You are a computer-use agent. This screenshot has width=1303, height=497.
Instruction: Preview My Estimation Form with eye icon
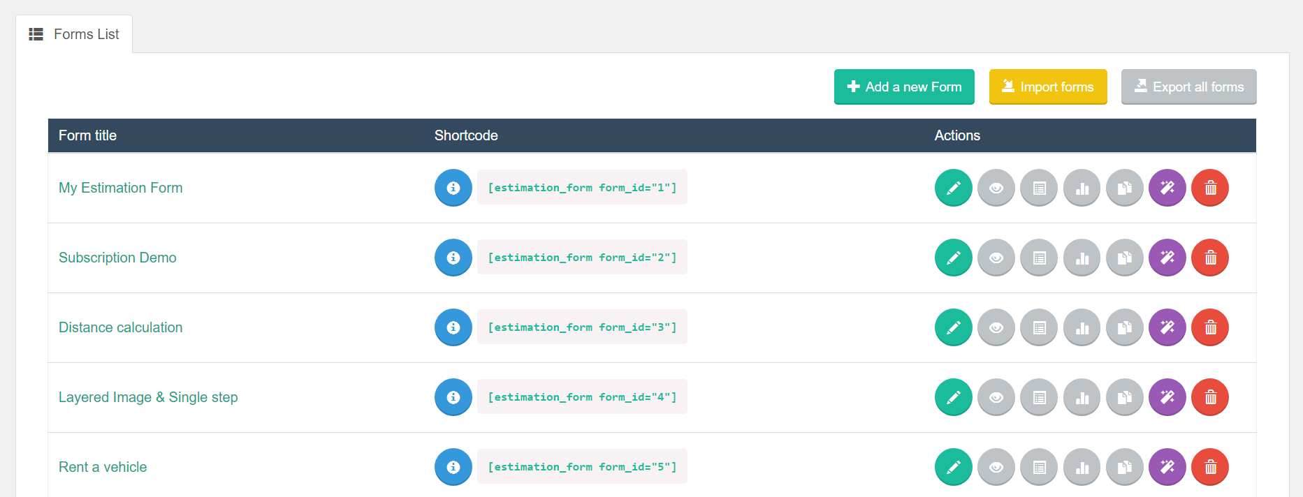tap(996, 188)
